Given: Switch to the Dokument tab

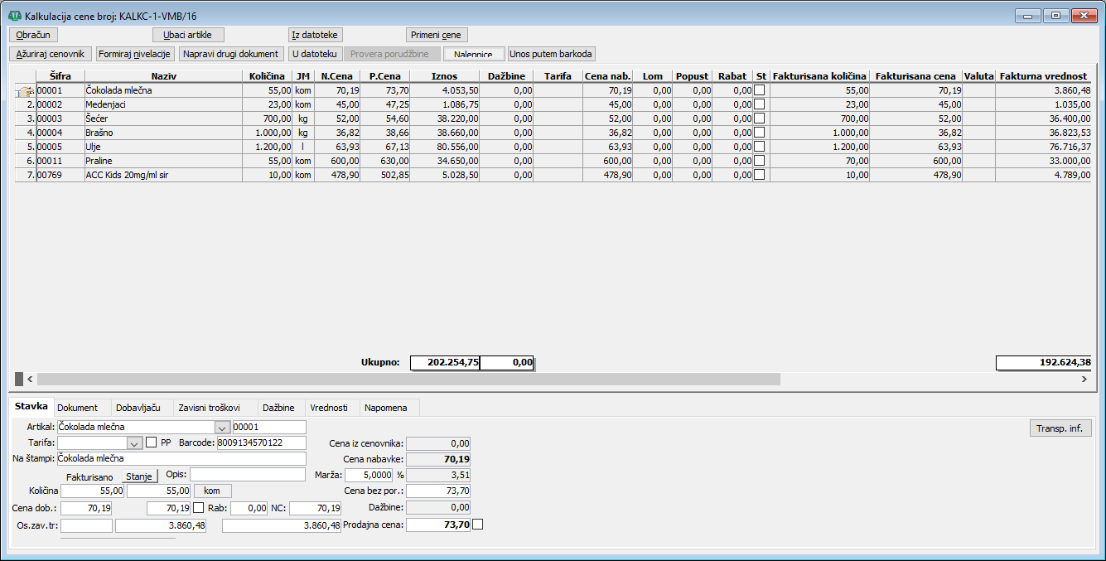Looking at the screenshot, I should (x=77, y=408).
